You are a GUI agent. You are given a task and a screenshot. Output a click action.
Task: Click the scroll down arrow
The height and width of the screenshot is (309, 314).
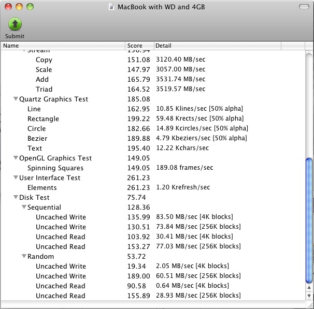[x=309, y=296]
